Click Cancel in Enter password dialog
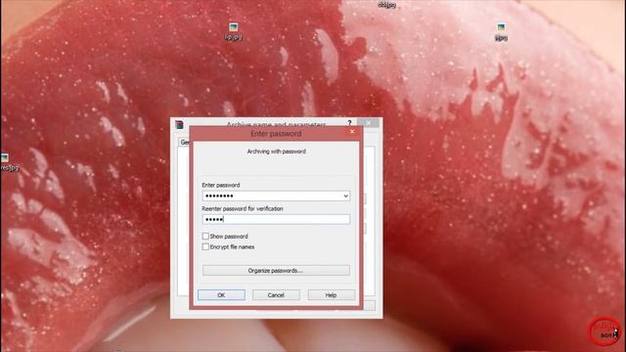The height and width of the screenshot is (352, 626). click(276, 295)
